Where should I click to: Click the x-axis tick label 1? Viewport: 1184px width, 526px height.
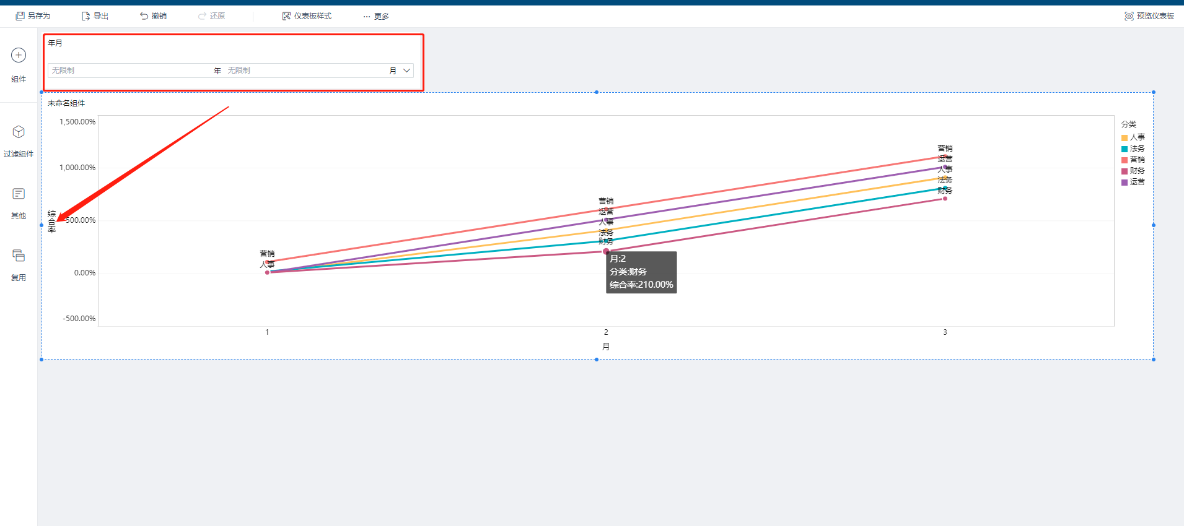(267, 332)
